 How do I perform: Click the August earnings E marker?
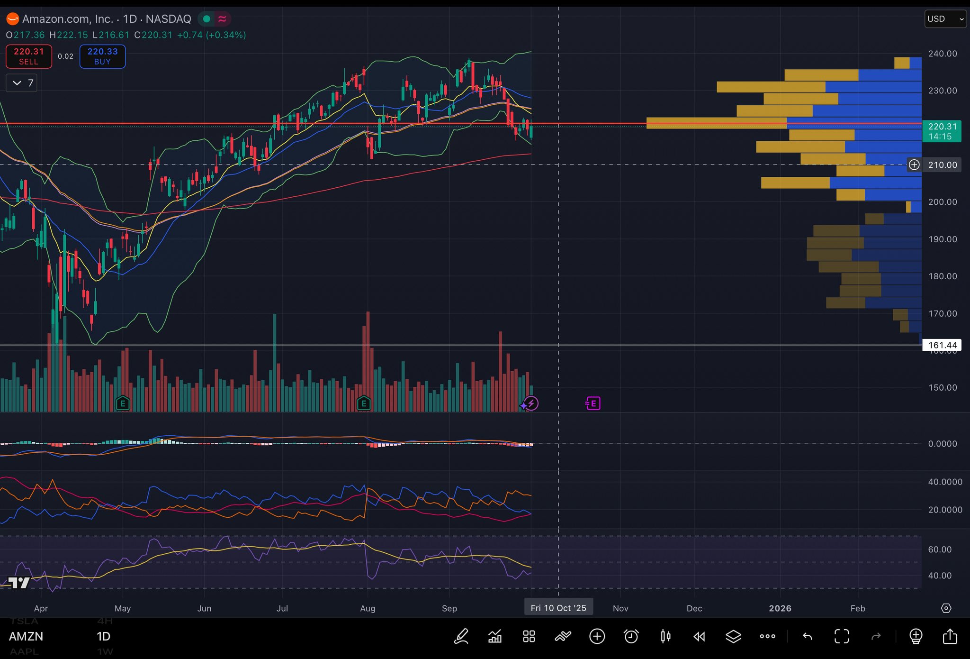[x=364, y=403]
